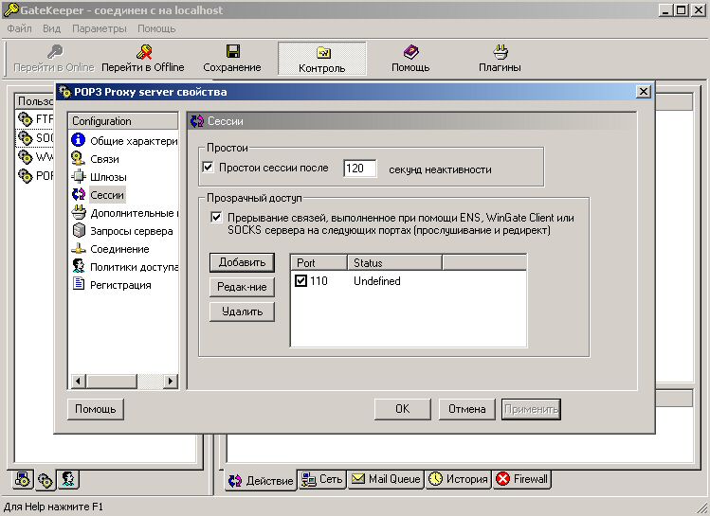This screenshot has width=710, height=516.
Task: Switch to the Сеть tab
Action: [x=322, y=479]
